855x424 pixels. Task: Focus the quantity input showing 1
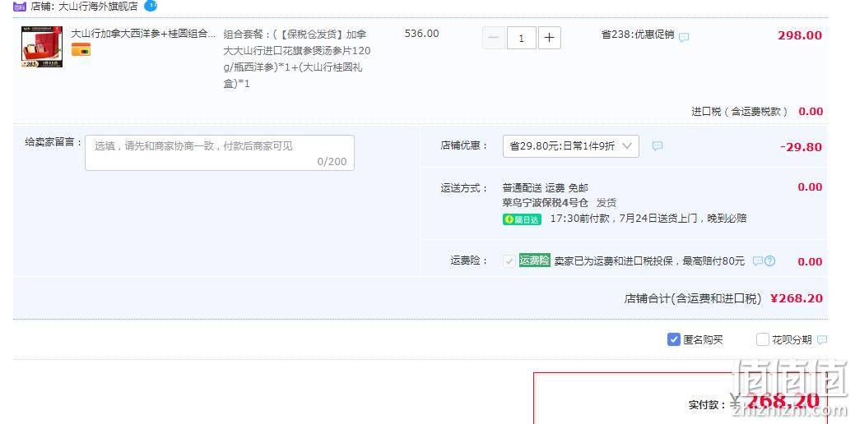[521, 38]
